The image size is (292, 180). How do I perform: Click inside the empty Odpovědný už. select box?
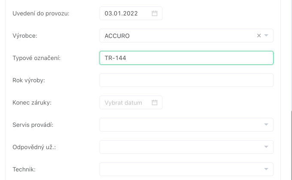pyautogui.click(x=180, y=147)
